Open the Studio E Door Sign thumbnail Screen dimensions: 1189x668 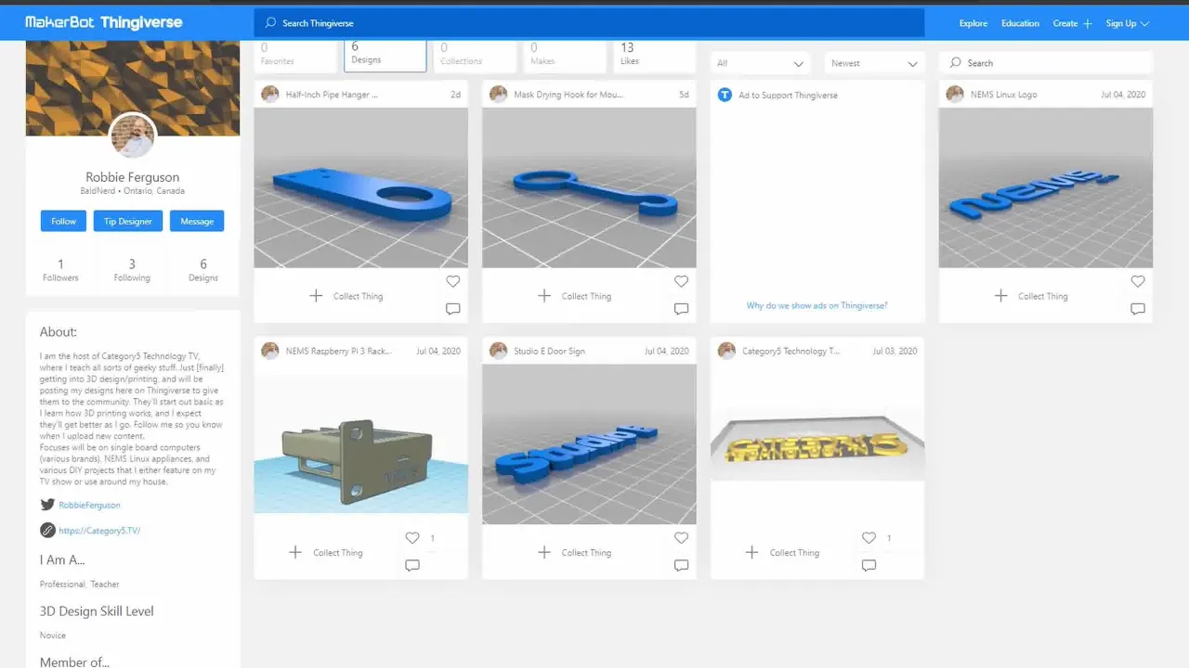point(589,443)
